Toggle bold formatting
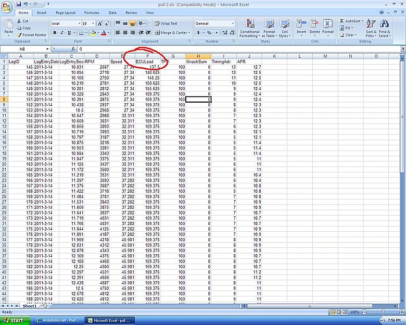Image resolution: width=406 pixels, height=325 pixels. 55,33
